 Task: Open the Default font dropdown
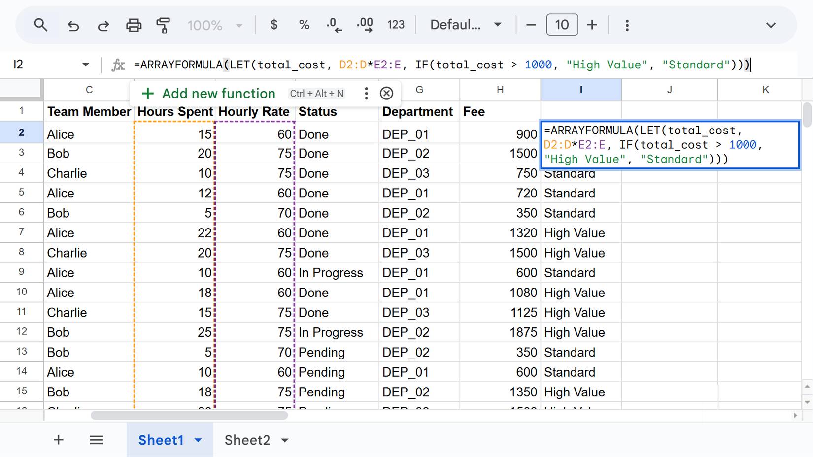pyautogui.click(x=464, y=25)
